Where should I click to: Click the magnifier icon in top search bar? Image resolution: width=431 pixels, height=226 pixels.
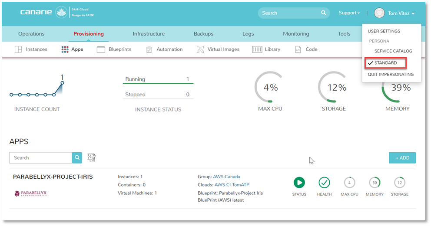tap(323, 13)
